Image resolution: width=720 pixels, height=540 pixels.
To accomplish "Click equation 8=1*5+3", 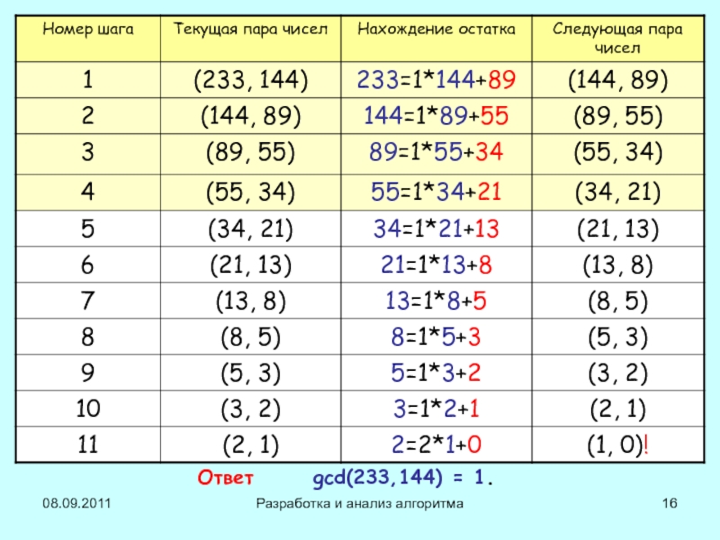I will tap(436, 337).
